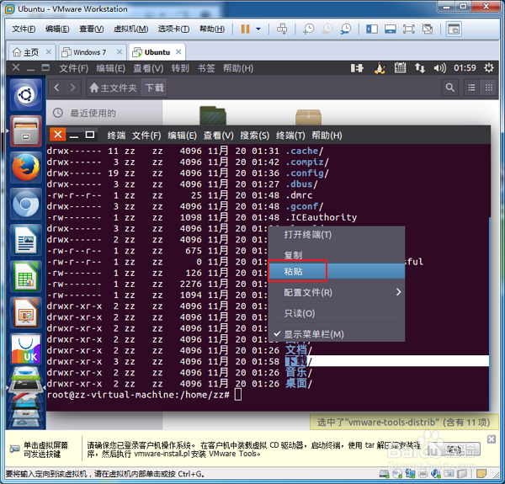Image resolution: width=505 pixels, height=484 pixels.
Task: Dismiss the VMware Tools hint bar
Action: (x=492, y=439)
